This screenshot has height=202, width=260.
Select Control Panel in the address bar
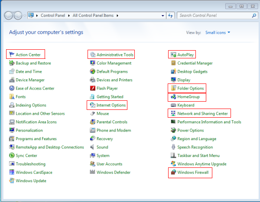(x=53, y=16)
